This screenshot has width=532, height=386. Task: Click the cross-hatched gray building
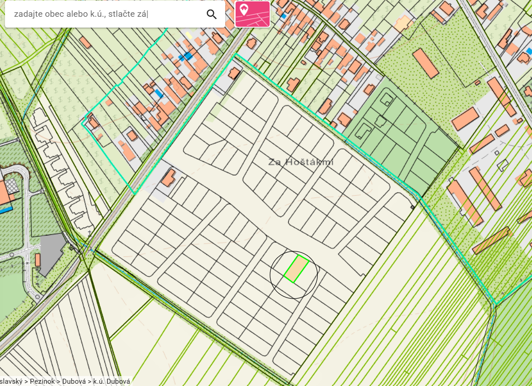[11, 186]
